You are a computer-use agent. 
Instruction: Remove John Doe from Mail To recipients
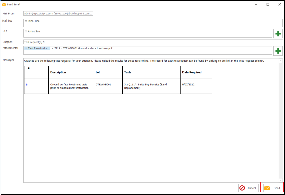[x=26, y=21]
